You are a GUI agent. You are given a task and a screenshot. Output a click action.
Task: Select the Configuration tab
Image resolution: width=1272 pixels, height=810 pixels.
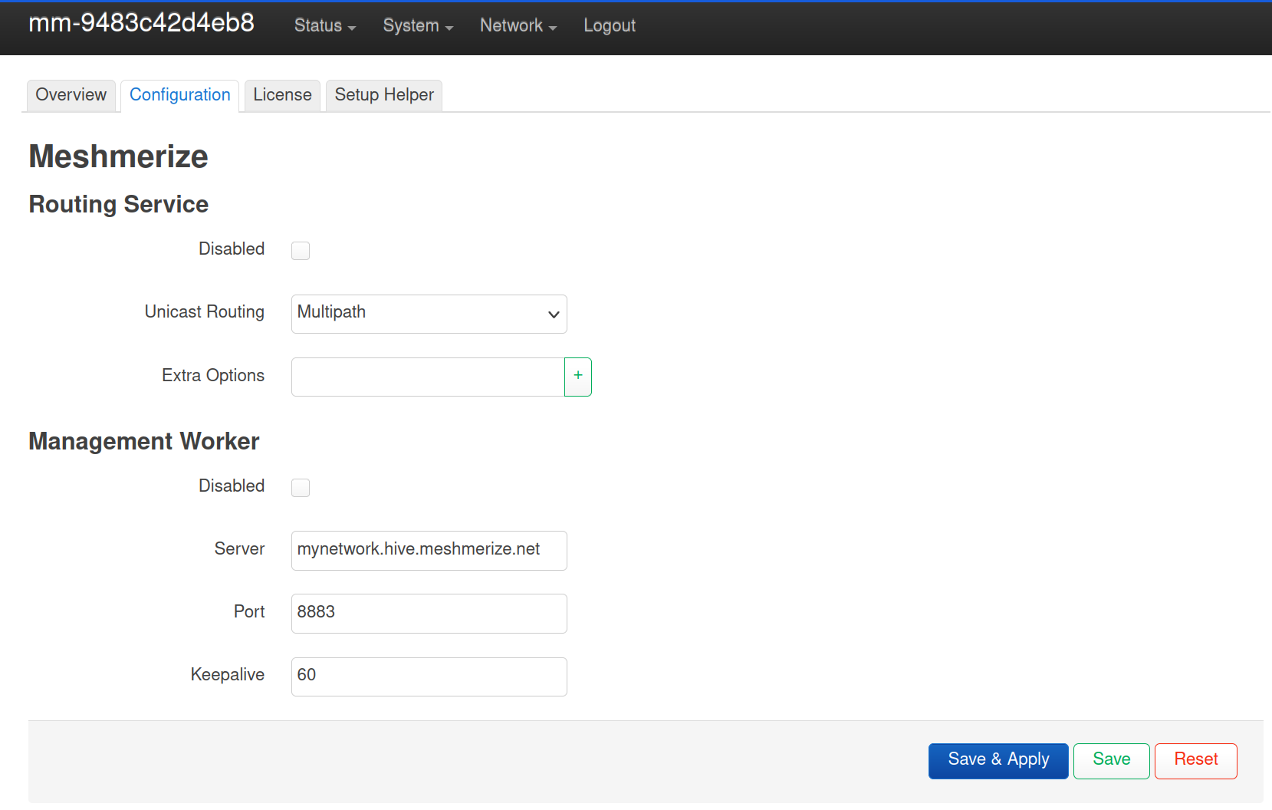[x=180, y=95]
